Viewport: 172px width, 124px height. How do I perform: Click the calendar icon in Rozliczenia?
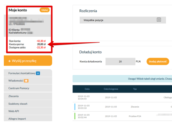(x=158, y=20)
